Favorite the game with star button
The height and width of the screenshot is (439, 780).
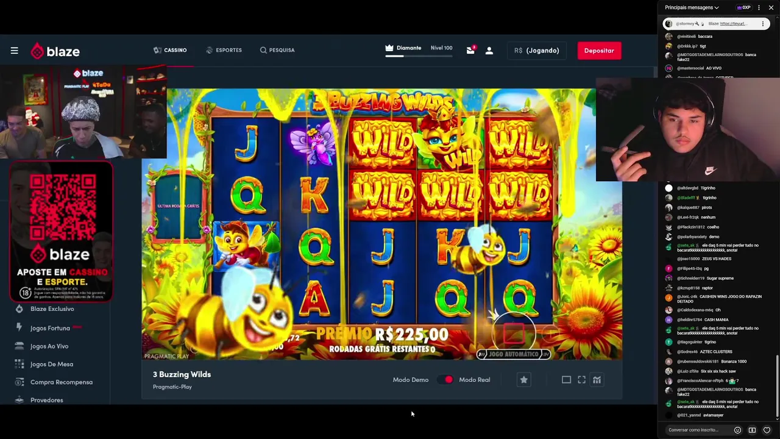(x=523, y=380)
